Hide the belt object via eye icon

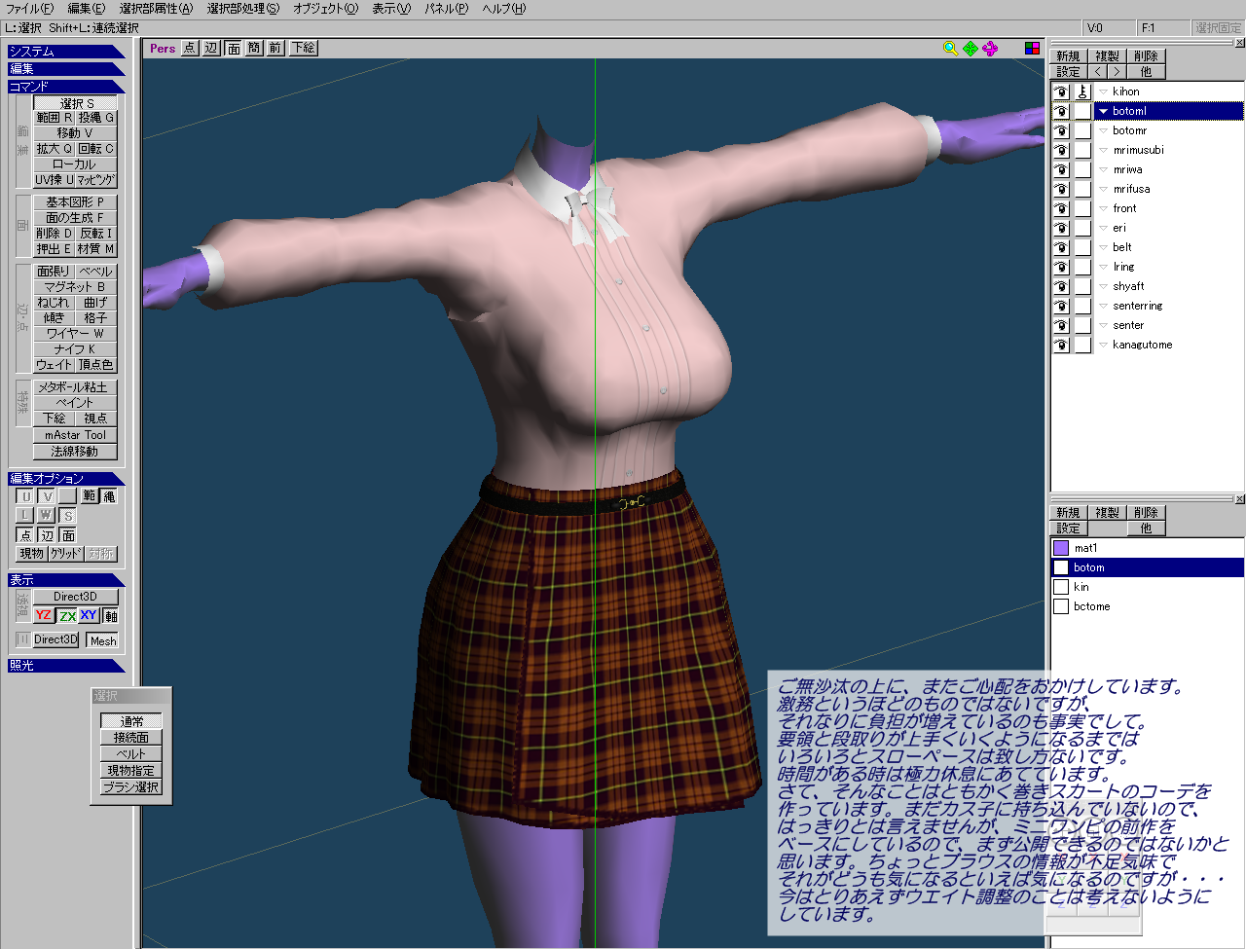tap(1061, 247)
